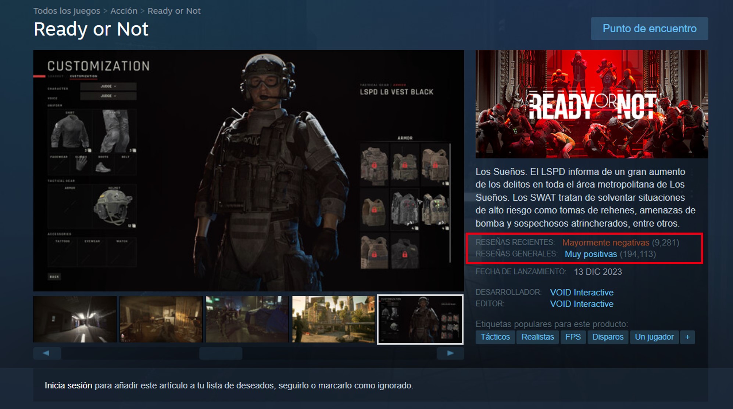Click the left arrow of the thumbnail strip
The height and width of the screenshot is (409, 733).
pos(47,353)
